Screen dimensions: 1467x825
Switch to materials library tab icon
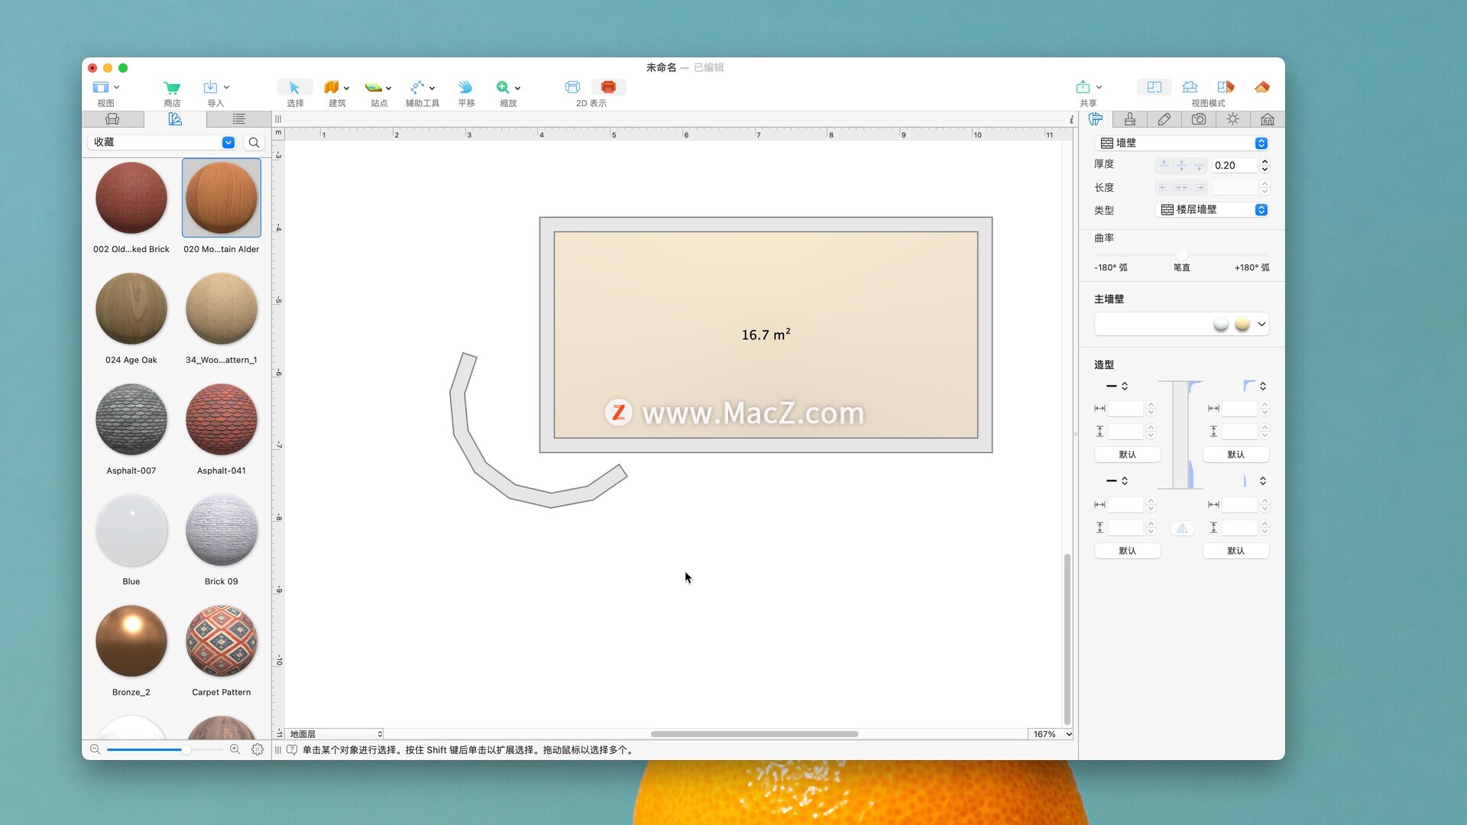[175, 119]
